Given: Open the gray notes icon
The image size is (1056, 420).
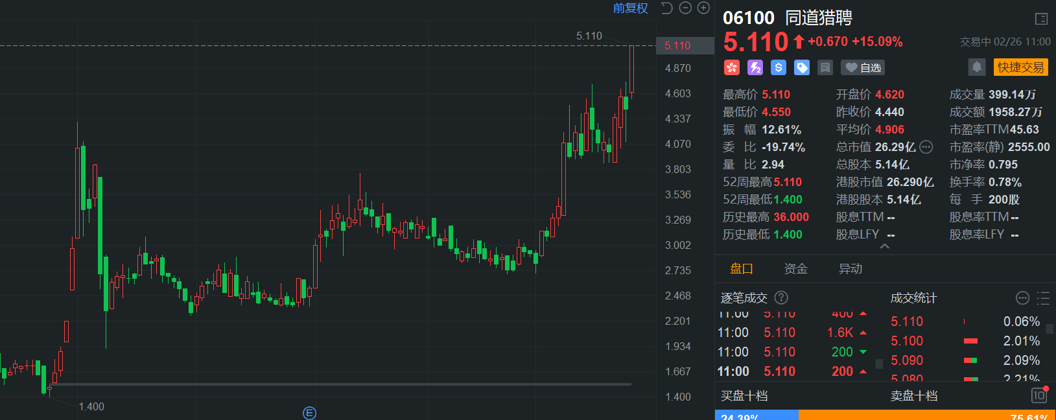Looking at the screenshot, I should click(825, 67).
